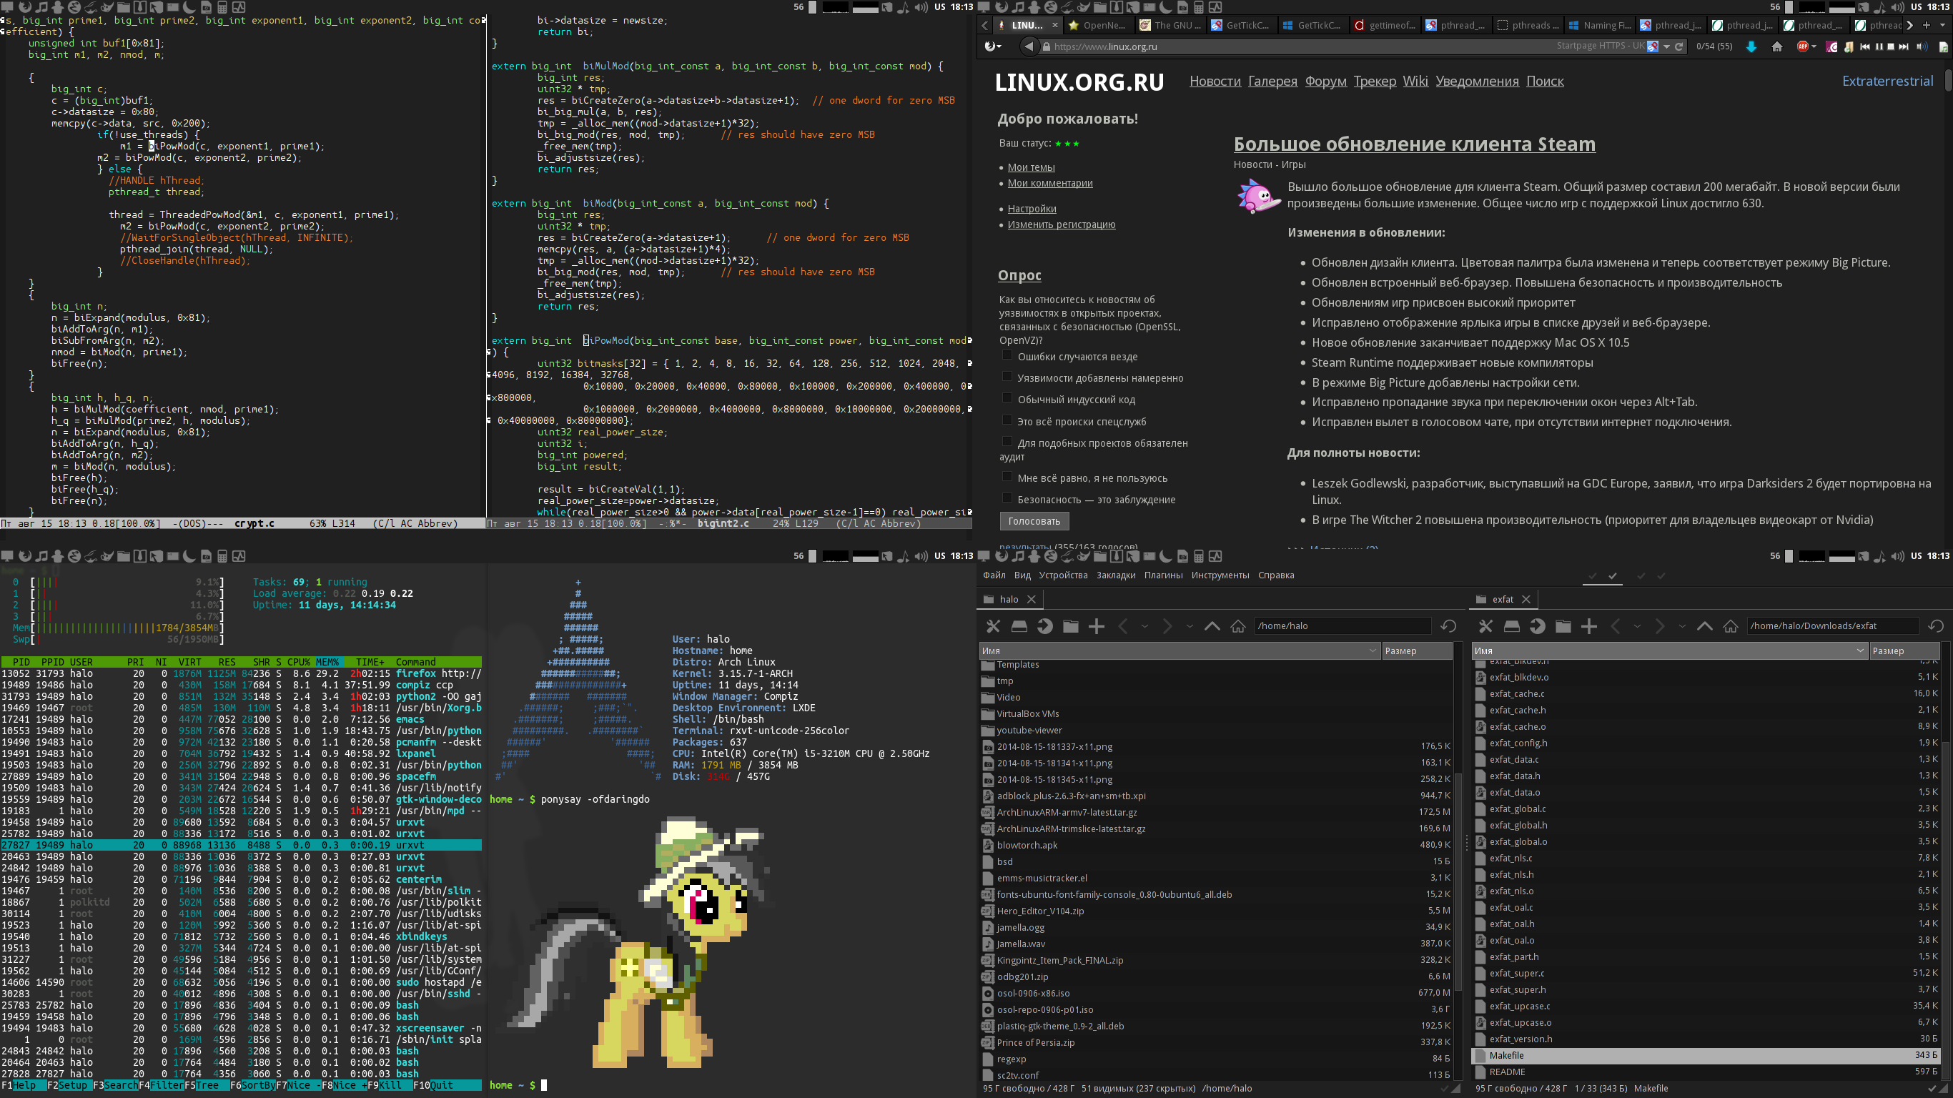Skip to previous track in browser toolbar
This screenshot has height=1098, width=1953.
1864,46
